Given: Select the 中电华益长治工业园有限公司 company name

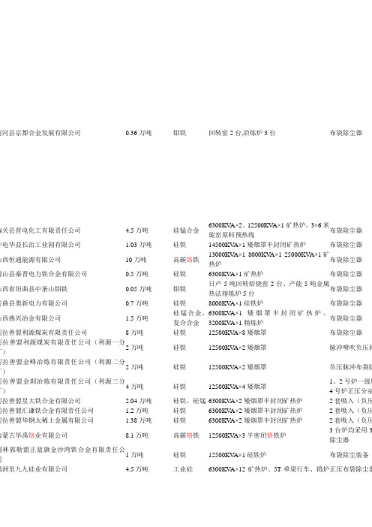Looking at the screenshot, I should click(40, 245).
